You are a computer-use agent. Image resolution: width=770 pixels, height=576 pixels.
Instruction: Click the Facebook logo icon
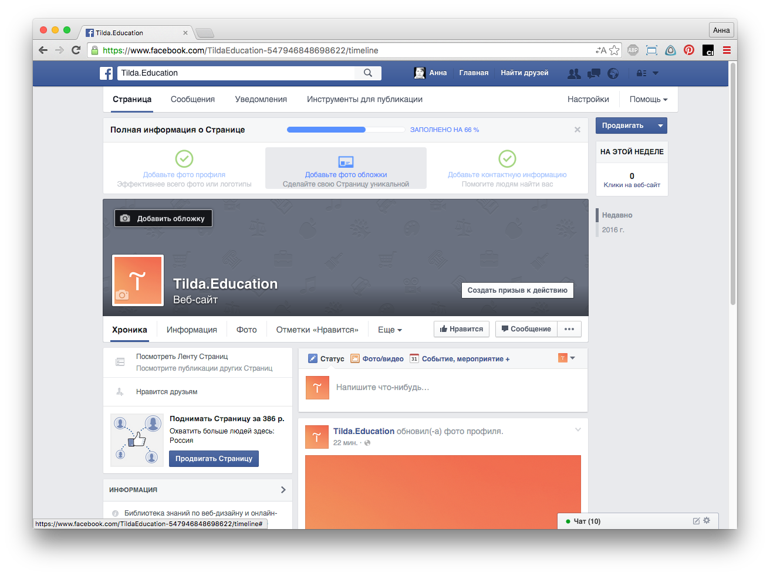[106, 73]
